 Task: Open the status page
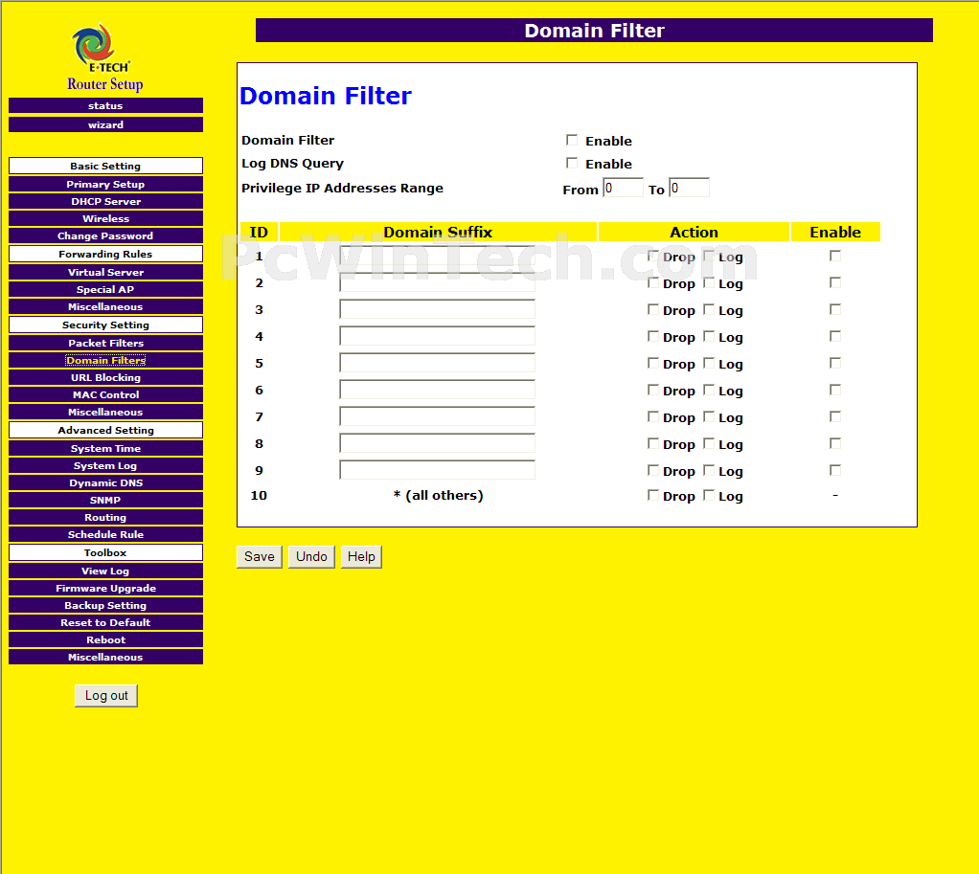coord(105,105)
